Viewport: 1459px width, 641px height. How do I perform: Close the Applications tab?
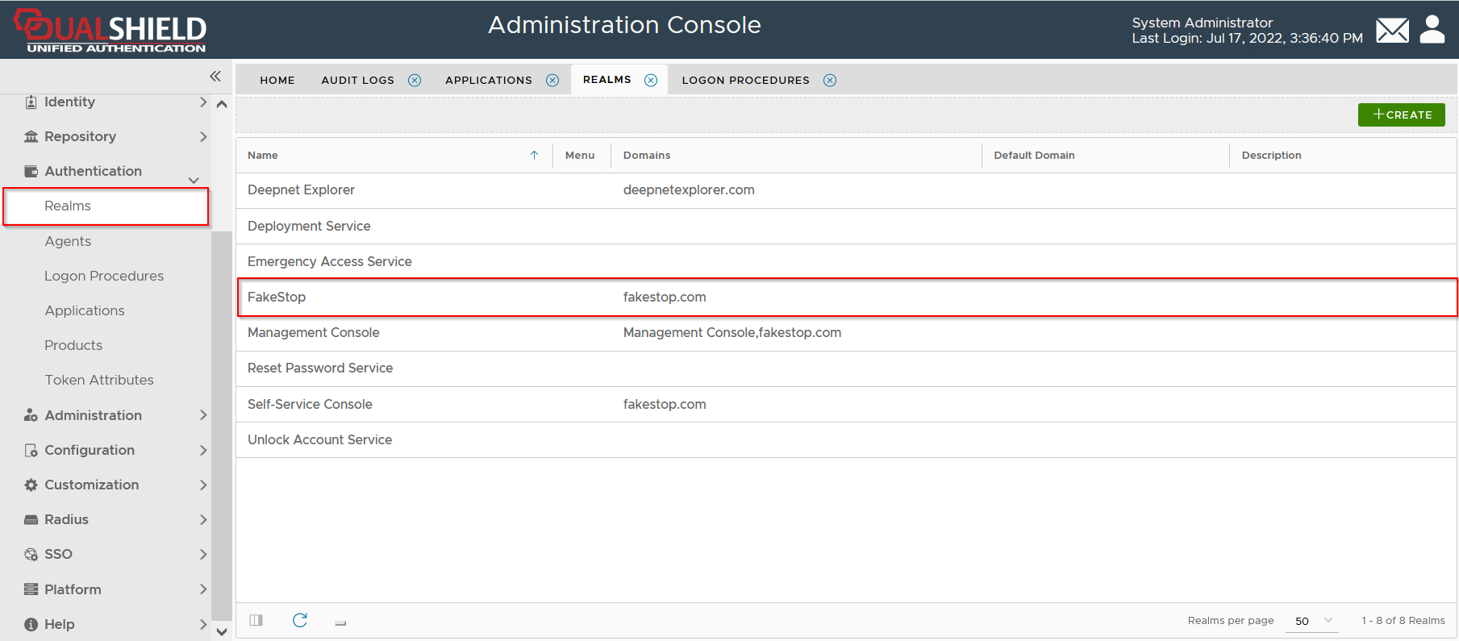[552, 80]
